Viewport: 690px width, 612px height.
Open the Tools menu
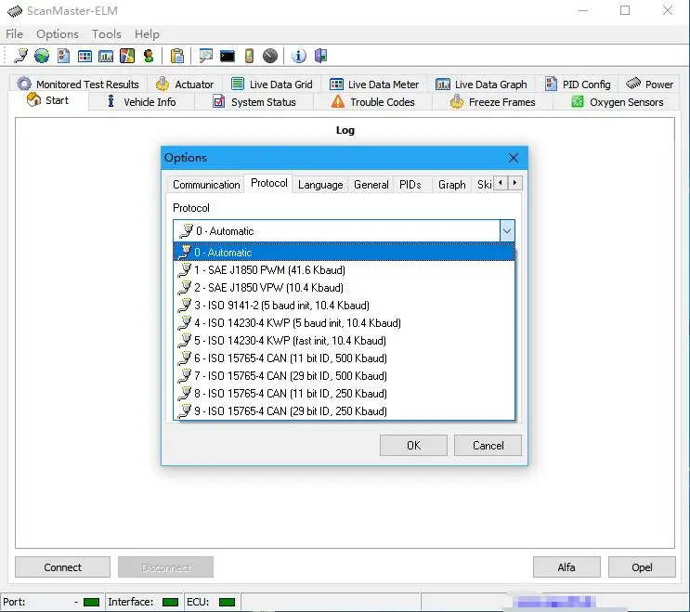coord(107,33)
